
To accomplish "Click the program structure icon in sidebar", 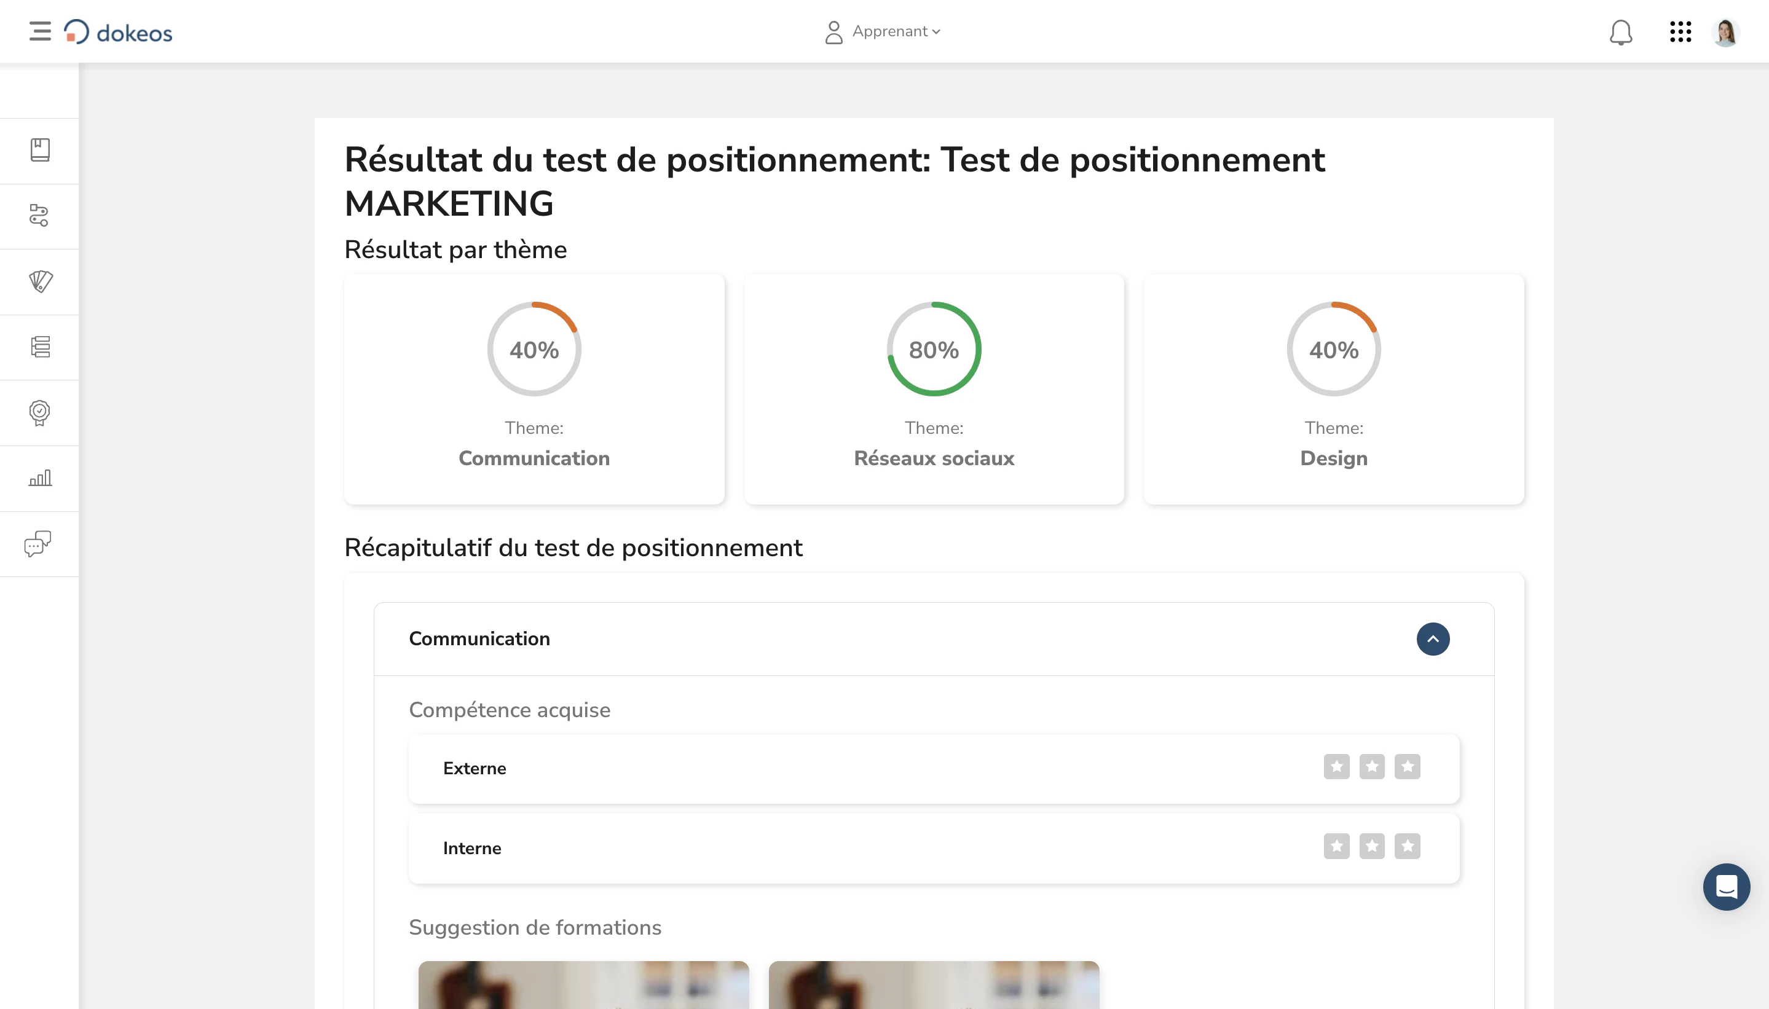I will [x=39, y=347].
